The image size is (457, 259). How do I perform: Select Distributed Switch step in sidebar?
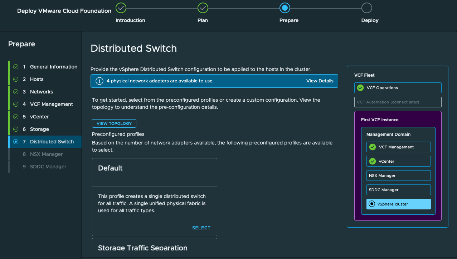(x=45, y=142)
